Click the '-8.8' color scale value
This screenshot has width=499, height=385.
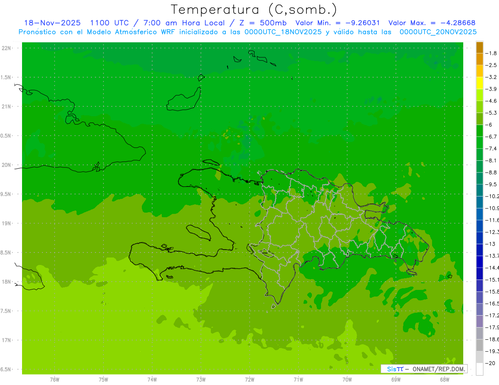(491, 172)
